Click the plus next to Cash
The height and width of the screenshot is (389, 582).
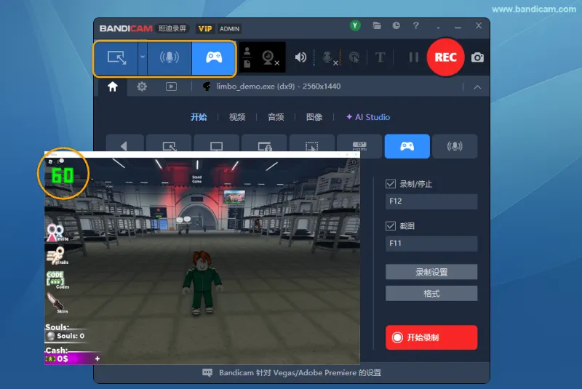[97, 358]
